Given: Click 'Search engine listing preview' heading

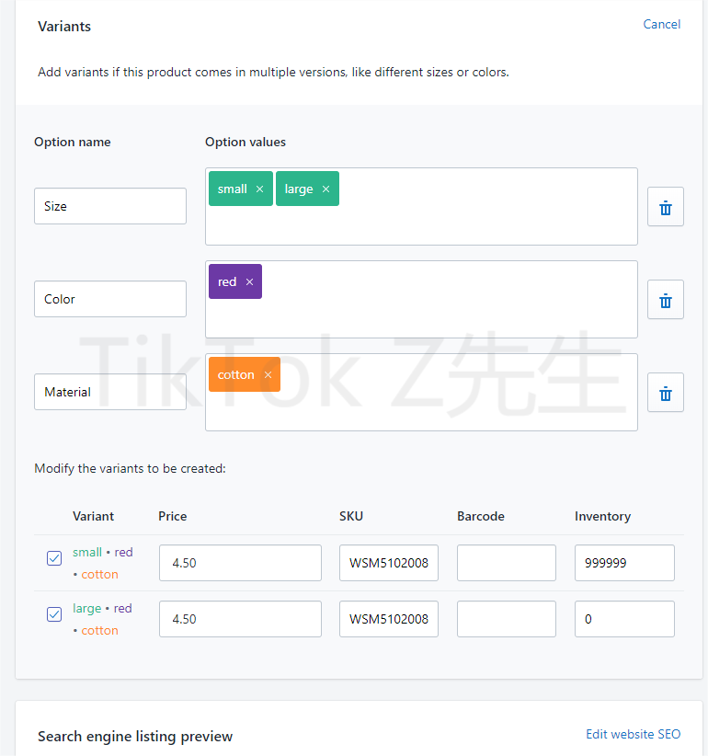Looking at the screenshot, I should (135, 737).
